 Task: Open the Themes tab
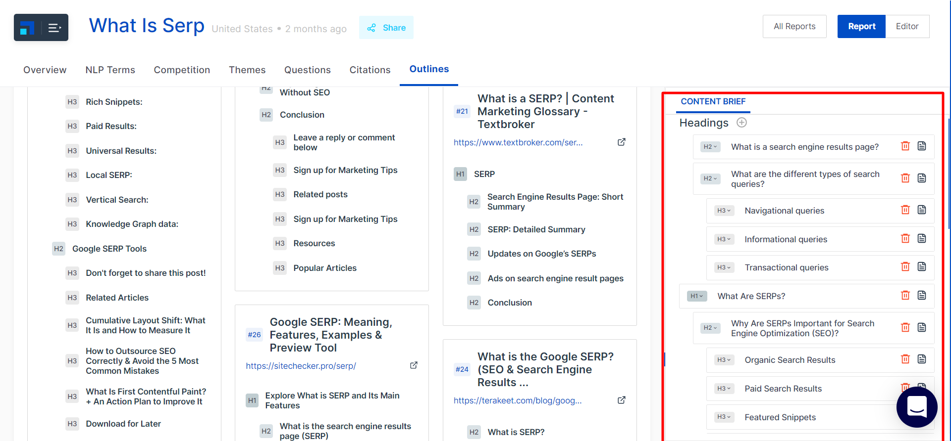(x=247, y=70)
